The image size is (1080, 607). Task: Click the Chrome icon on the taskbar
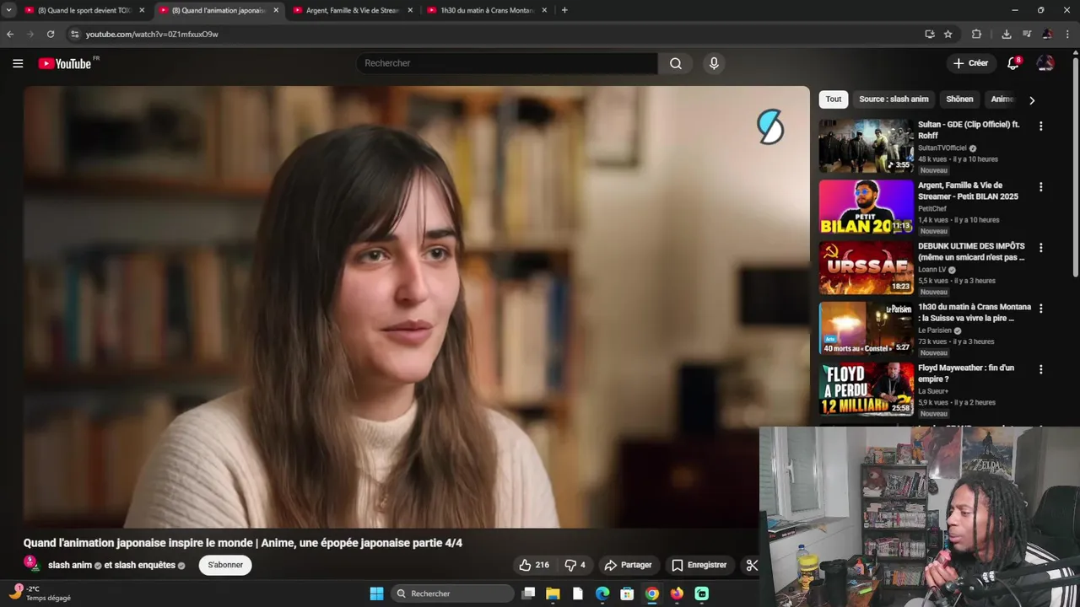(652, 594)
